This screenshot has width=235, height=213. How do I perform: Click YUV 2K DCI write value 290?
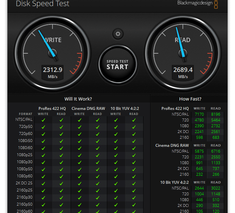click(199, 206)
